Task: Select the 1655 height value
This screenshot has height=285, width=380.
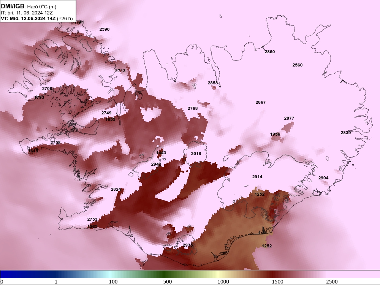Action: (110, 119)
